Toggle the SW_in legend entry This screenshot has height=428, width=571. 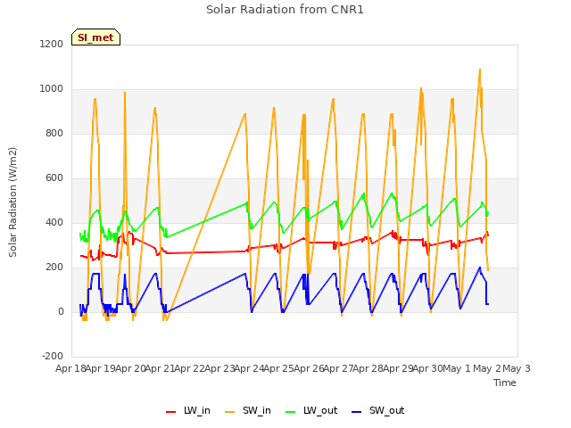tap(248, 410)
